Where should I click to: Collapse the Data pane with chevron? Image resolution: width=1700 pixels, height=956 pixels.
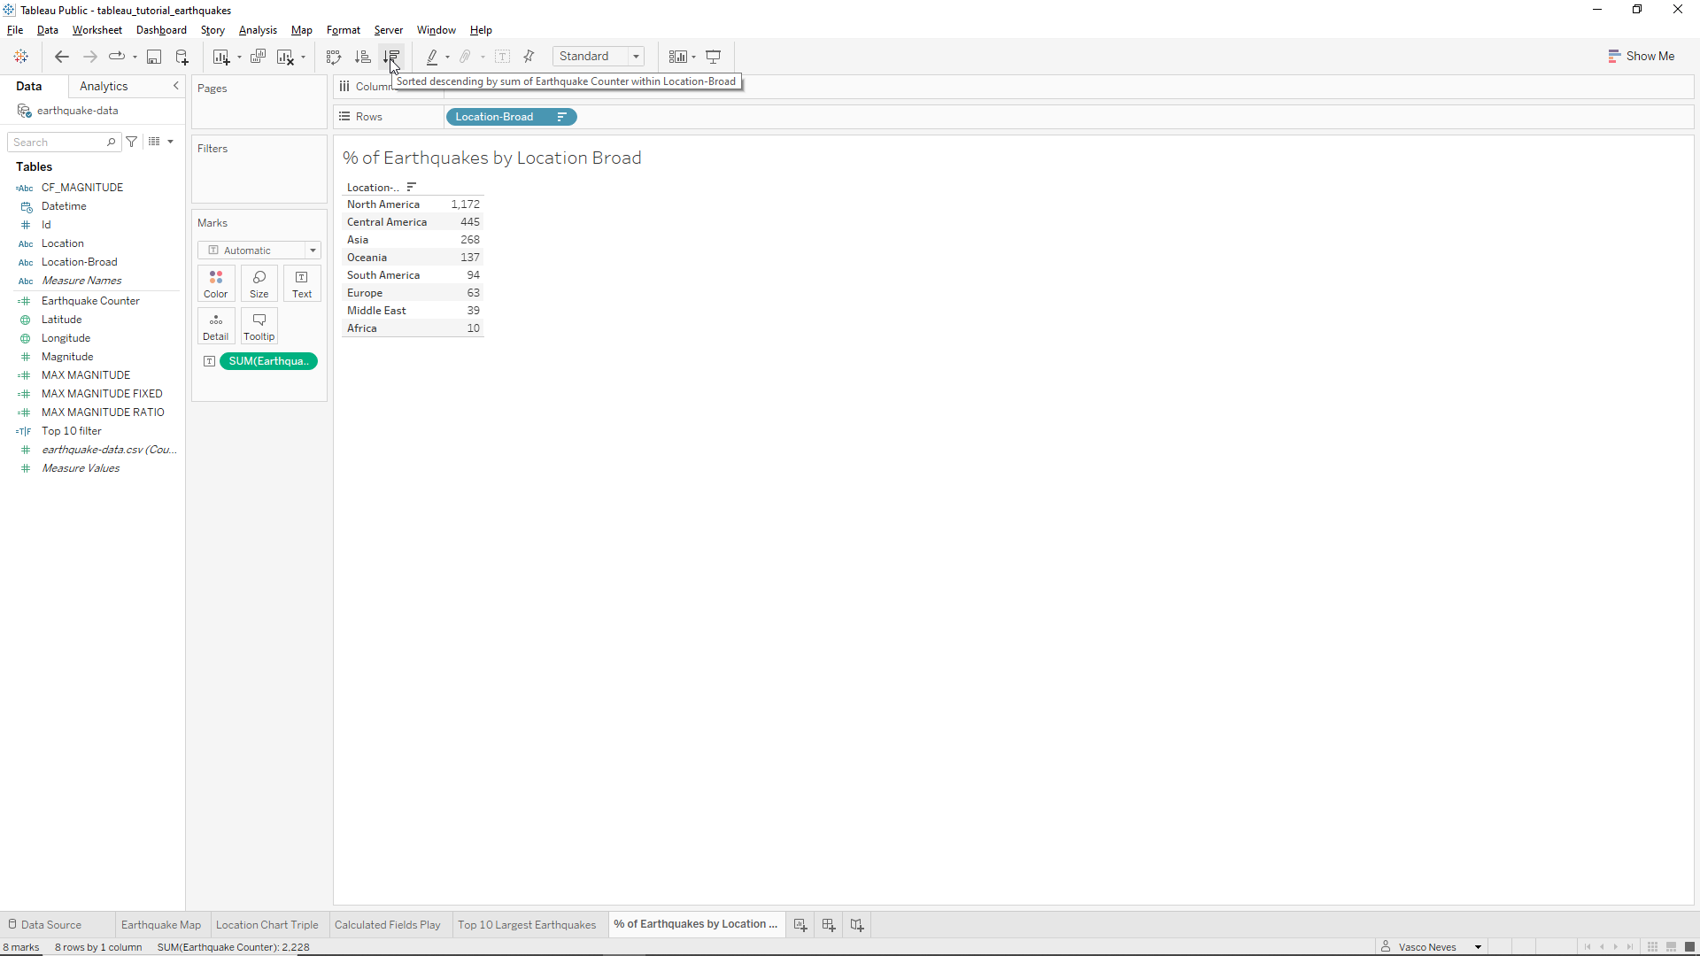tap(176, 86)
